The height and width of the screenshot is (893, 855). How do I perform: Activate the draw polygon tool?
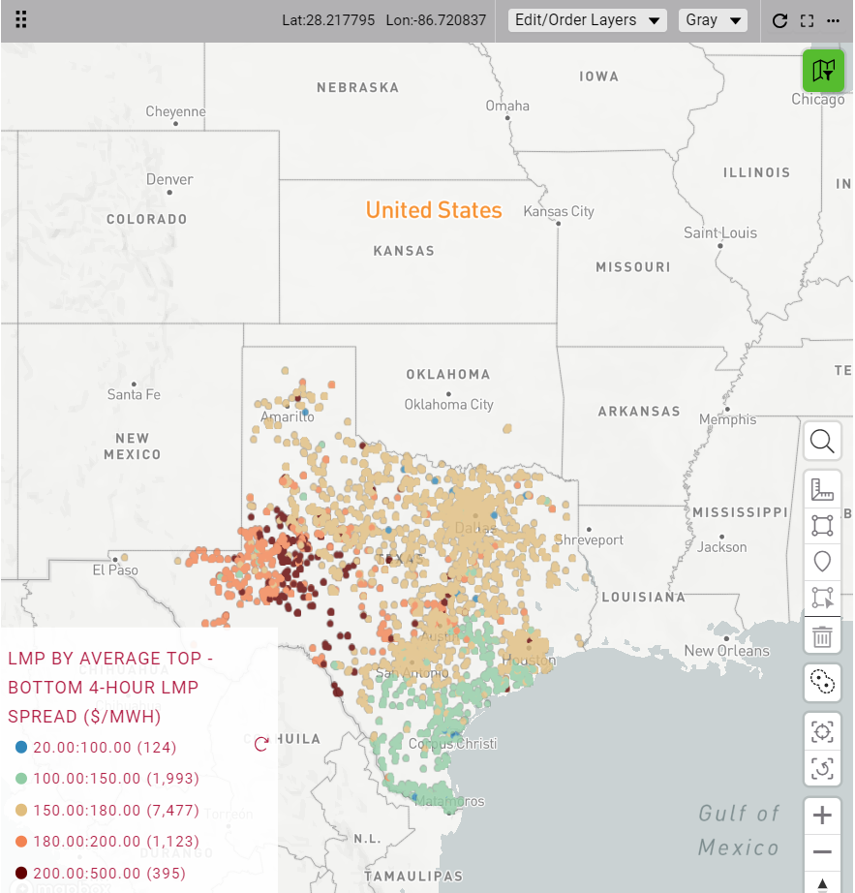coord(822,525)
